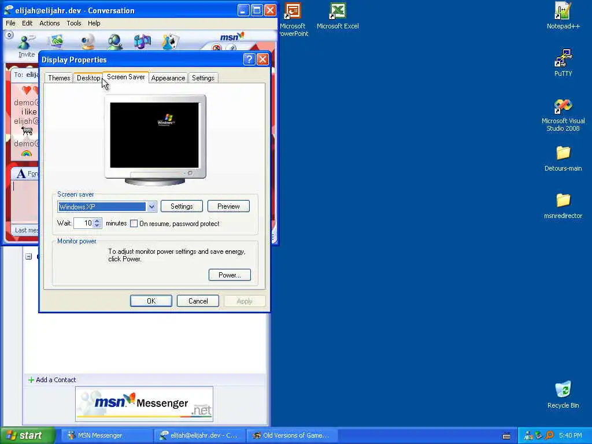This screenshot has width=592, height=444.
Task: Click Cancel in Display Properties
Action: click(x=198, y=301)
